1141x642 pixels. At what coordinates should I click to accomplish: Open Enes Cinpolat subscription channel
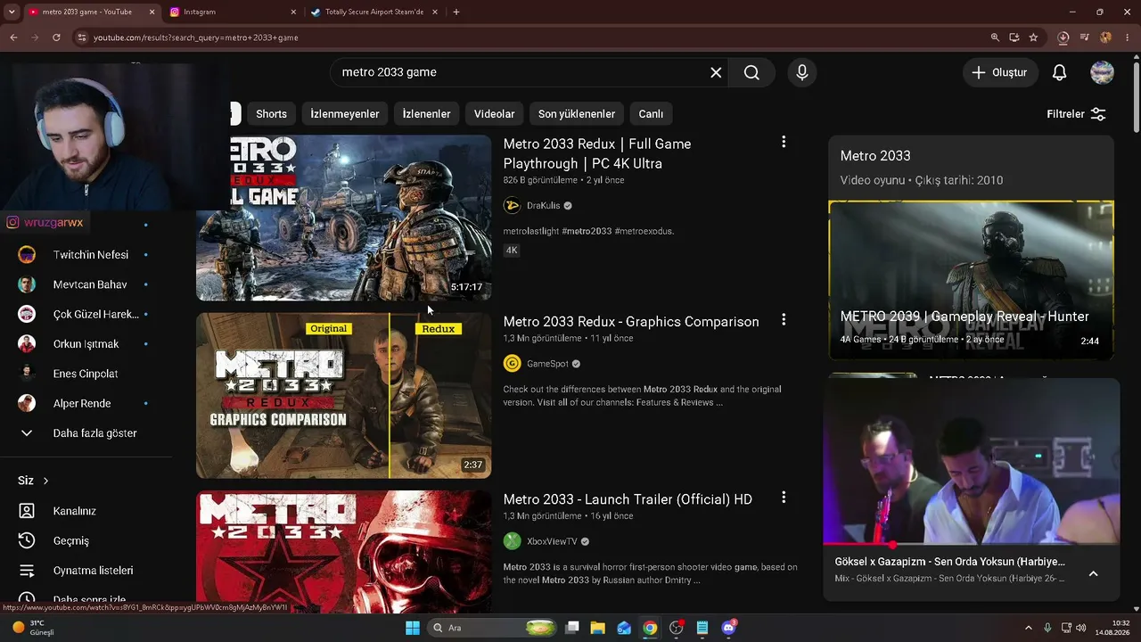coord(86,374)
